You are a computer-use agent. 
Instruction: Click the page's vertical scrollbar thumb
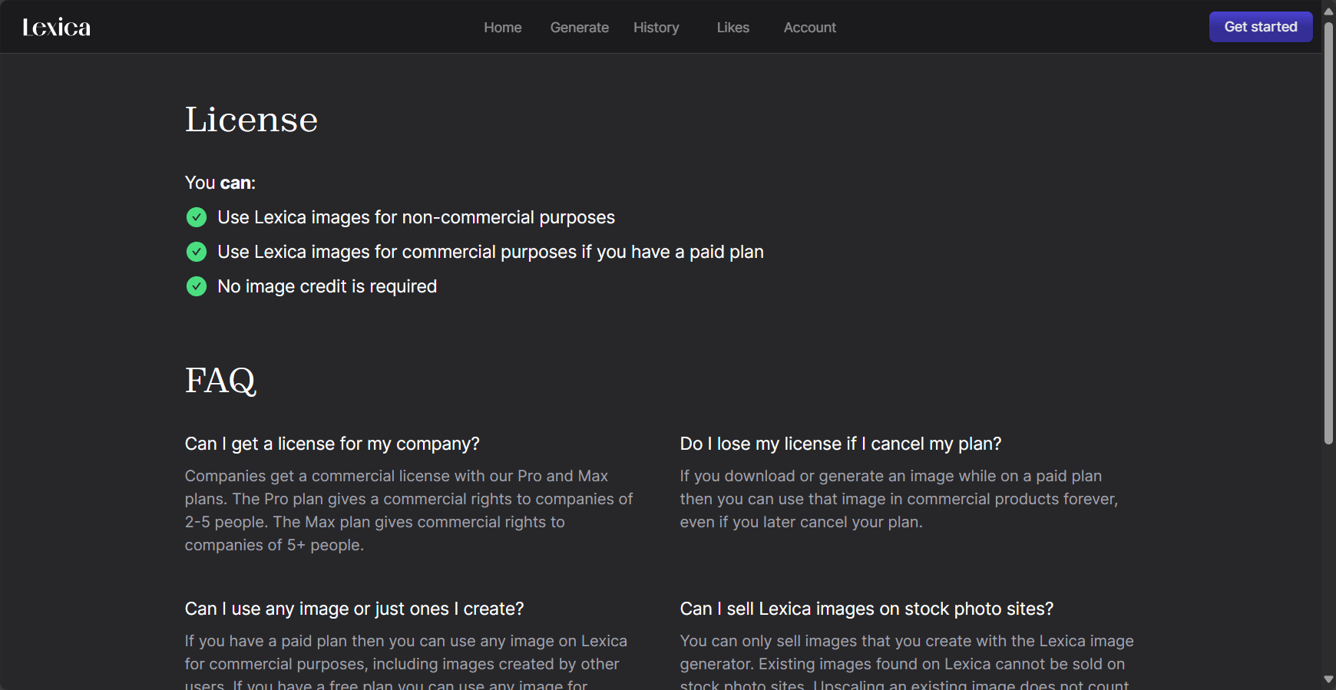pyautogui.click(x=1328, y=233)
